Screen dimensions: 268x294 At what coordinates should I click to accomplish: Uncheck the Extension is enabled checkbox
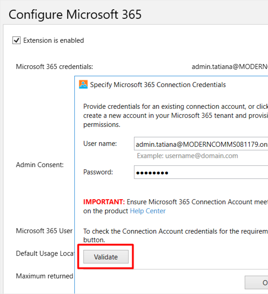(16, 40)
